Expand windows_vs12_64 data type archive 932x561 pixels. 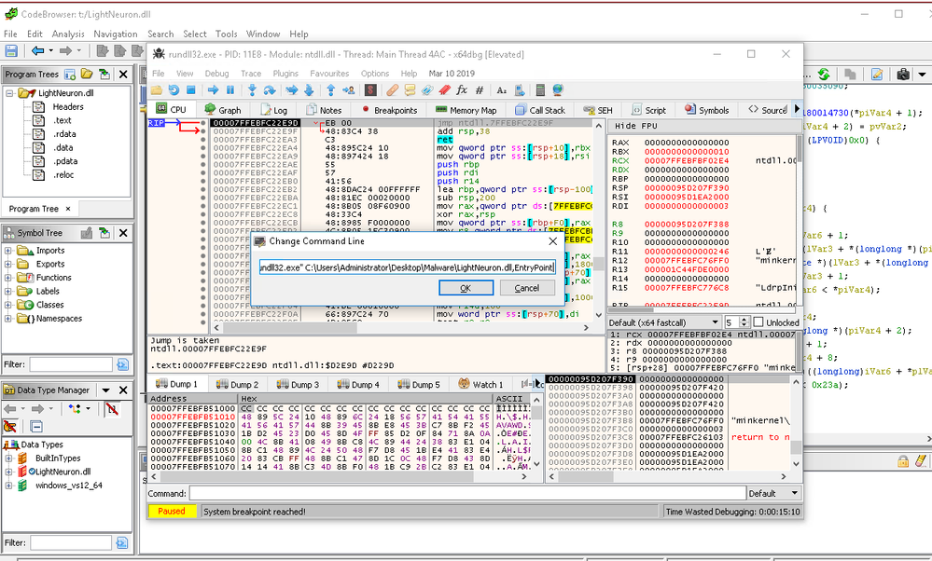pyautogui.click(x=8, y=486)
